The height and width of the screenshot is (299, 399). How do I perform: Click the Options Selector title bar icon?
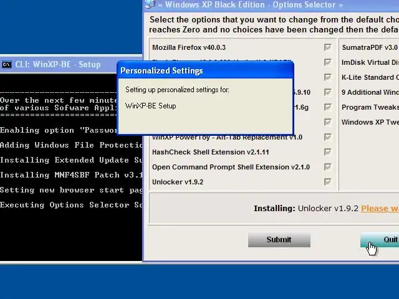pos(150,4)
